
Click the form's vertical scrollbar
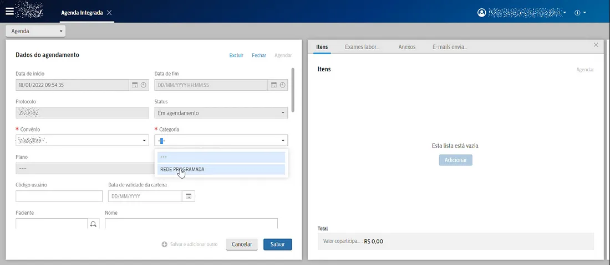pyautogui.click(x=293, y=90)
